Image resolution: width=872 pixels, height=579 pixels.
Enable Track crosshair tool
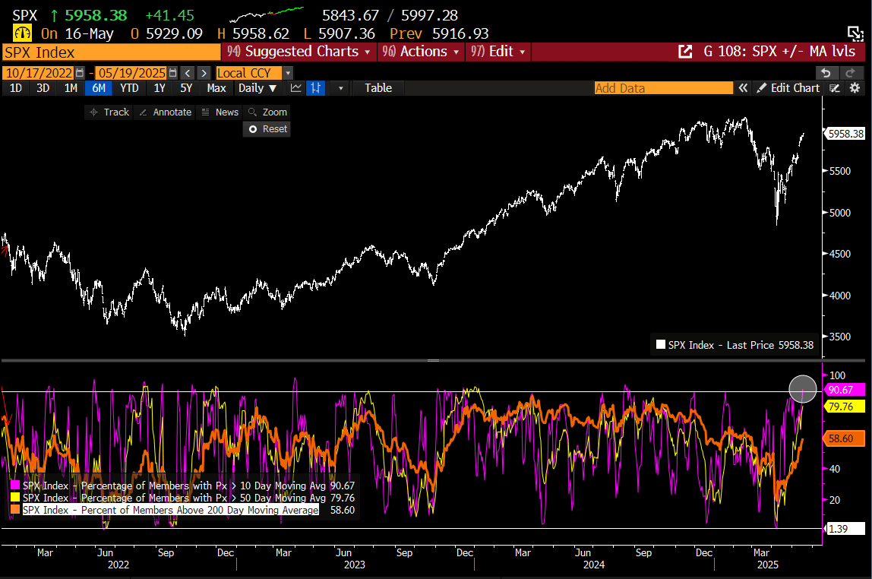point(109,112)
